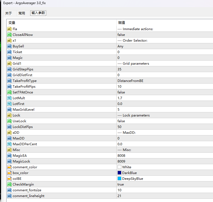Click the integer icon beside GridStepPips
213x202 pixels.
[9, 69]
